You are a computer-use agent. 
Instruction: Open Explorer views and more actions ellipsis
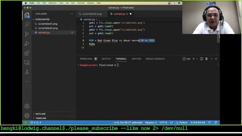(71, 14)
